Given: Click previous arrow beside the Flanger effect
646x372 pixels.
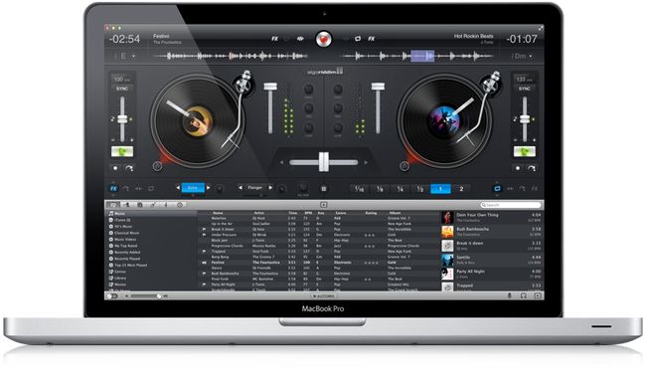Looking at the screenshot, I should [x=241, y=188].
